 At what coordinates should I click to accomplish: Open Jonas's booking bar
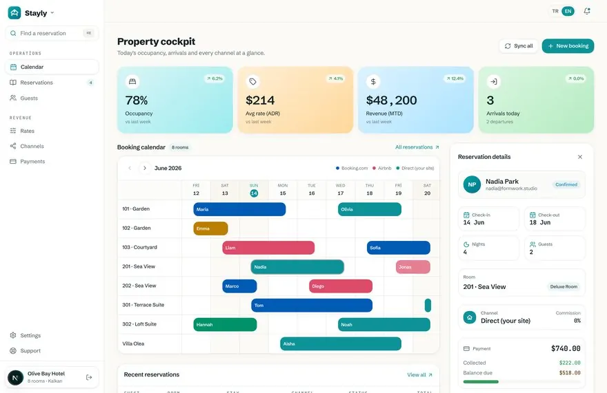413,267
